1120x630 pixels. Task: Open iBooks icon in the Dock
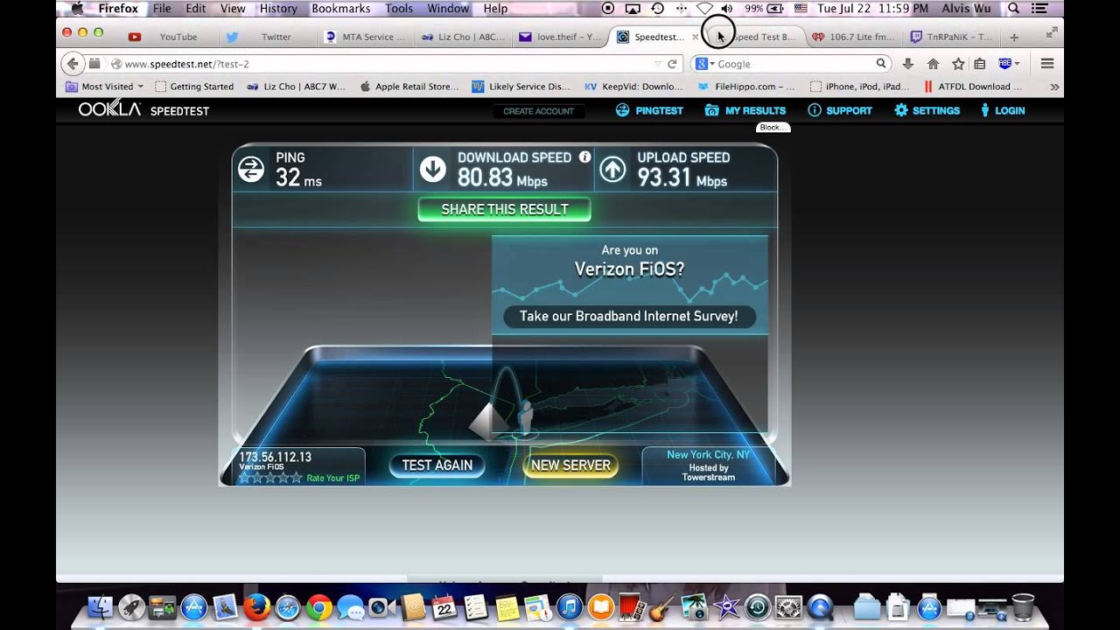point(600,607)
